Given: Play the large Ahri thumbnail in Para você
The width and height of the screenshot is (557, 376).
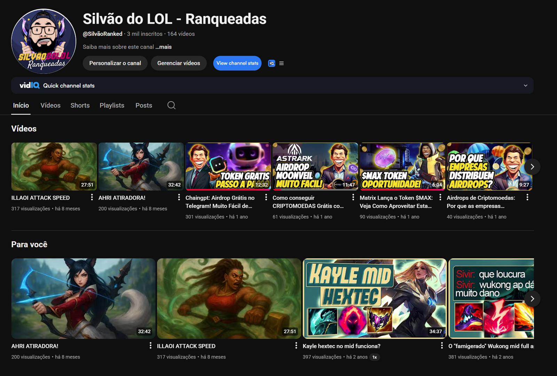Looking at the screenshot, I should 83,298.
